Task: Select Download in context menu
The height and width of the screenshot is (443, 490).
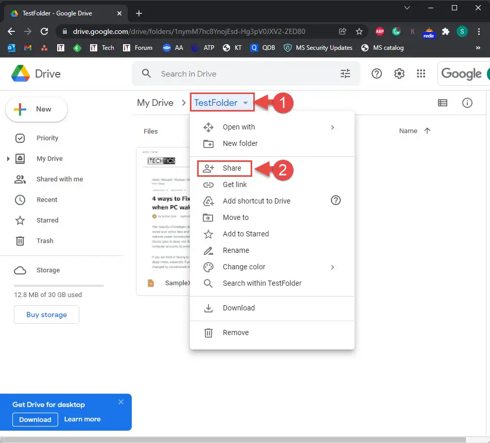Action: point(272,308)
